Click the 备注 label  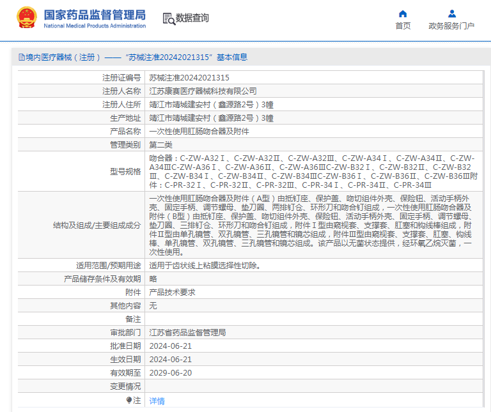click(x=133, y=319)
